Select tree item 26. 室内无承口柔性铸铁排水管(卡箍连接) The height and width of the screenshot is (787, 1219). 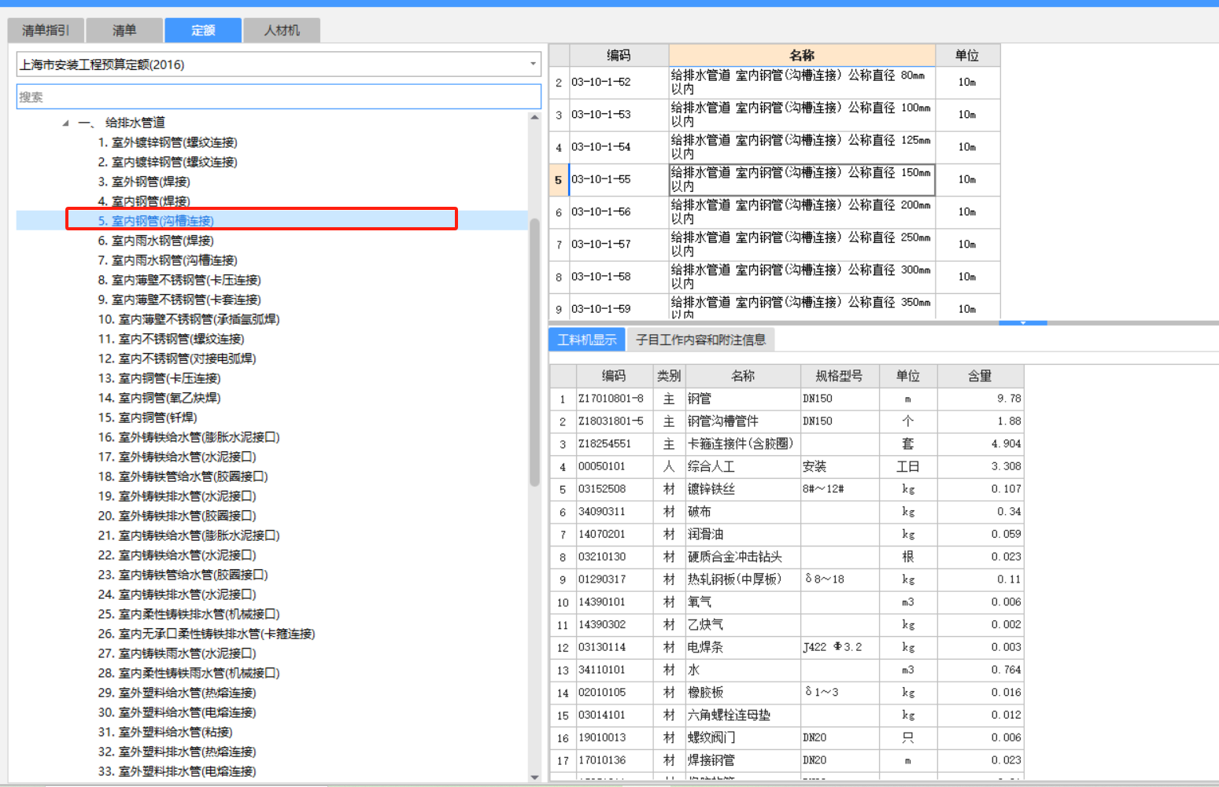[206, 634]
